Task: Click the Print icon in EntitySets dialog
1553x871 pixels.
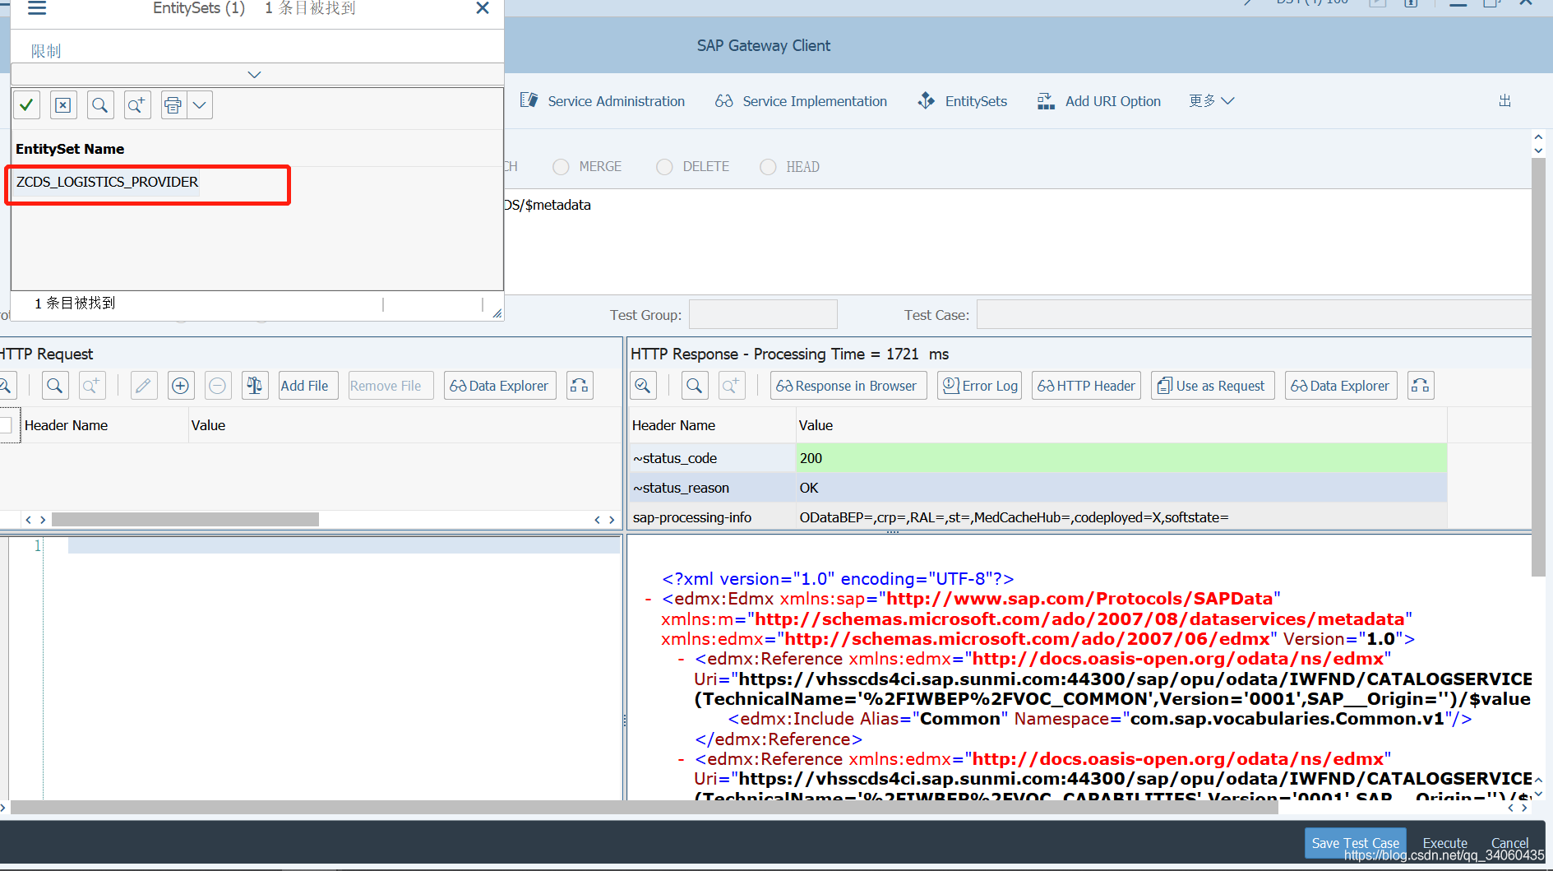Action: point(173,105)
